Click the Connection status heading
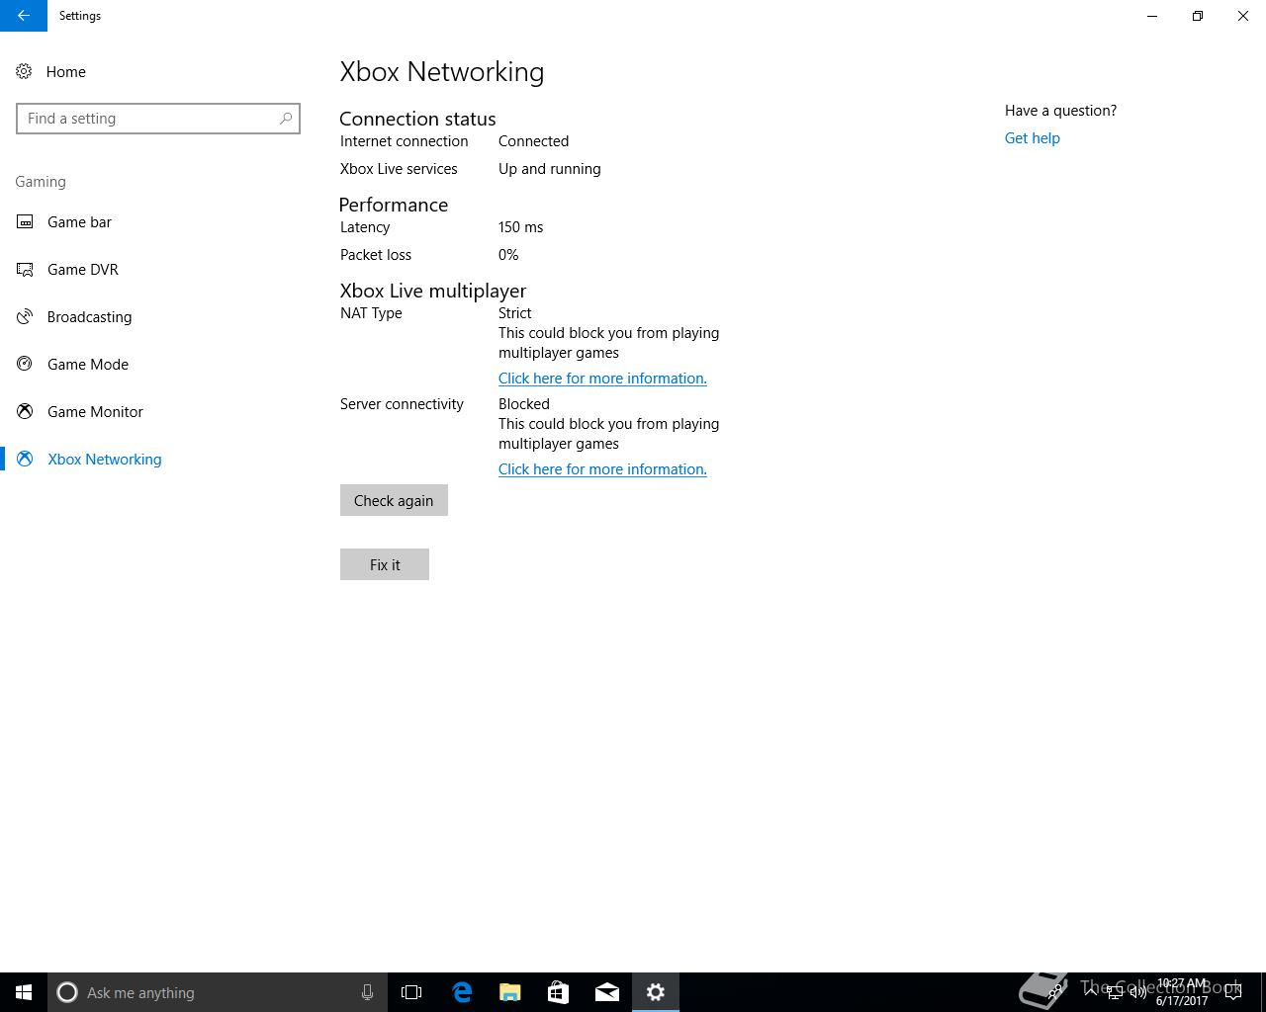This screenshot has width=1266, height=1012. pos(417,119)
